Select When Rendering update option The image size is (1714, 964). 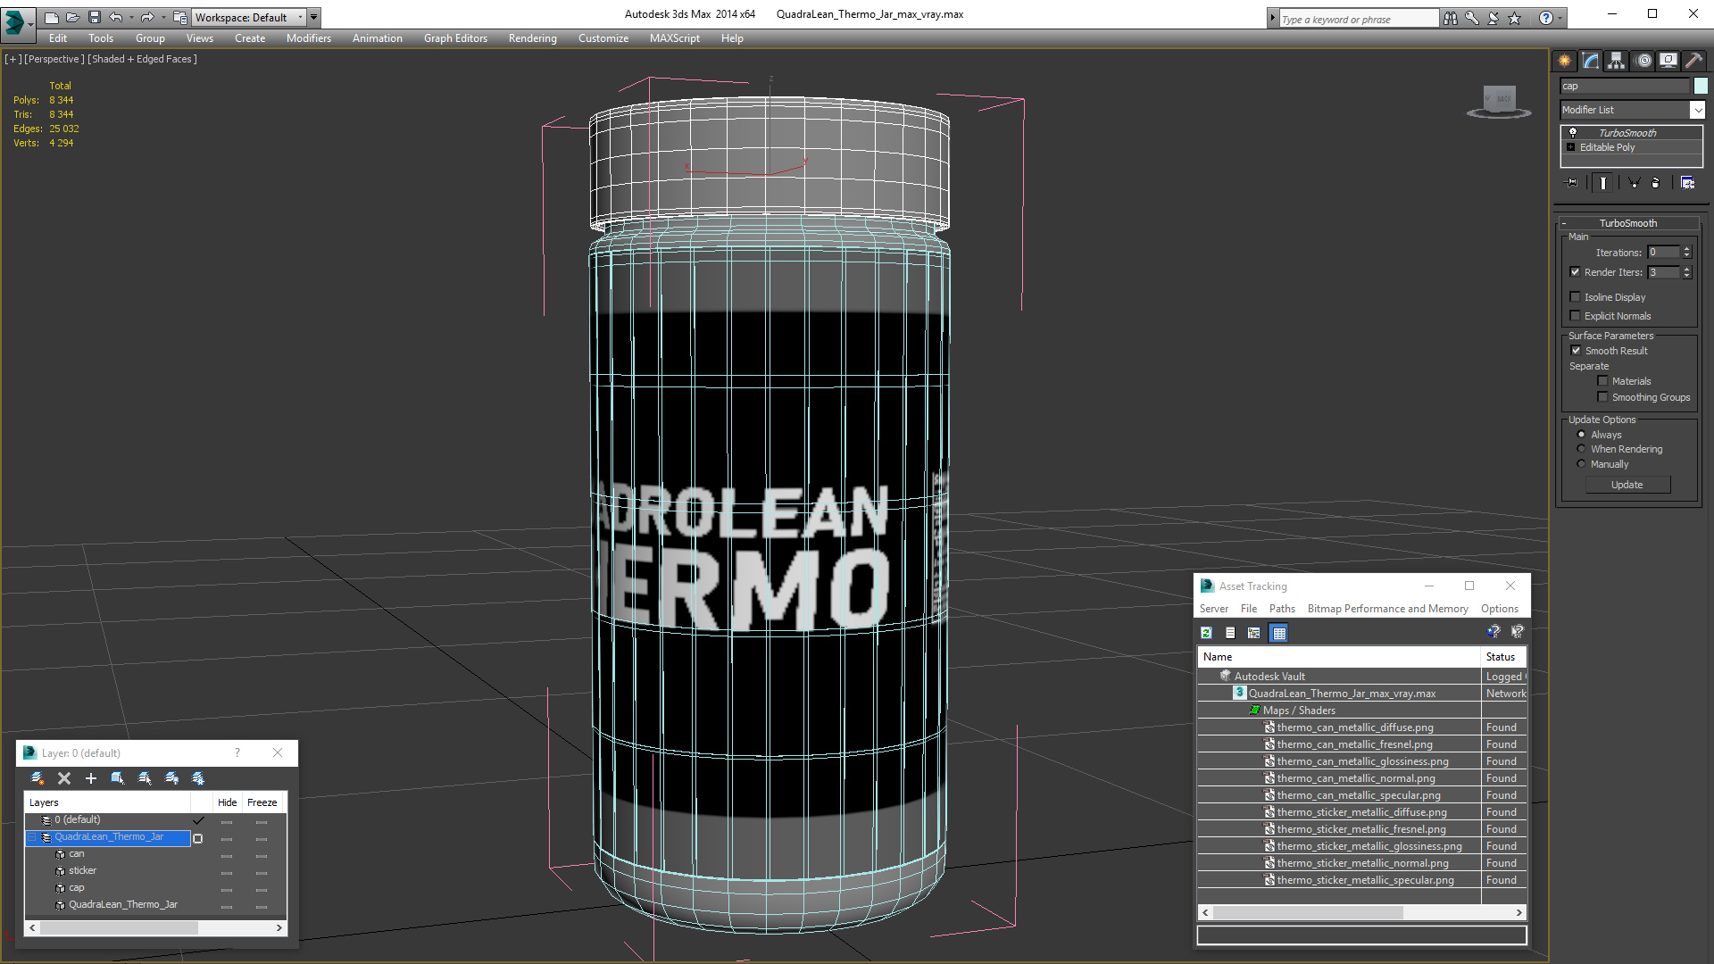tap(1581, 449)
